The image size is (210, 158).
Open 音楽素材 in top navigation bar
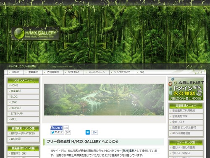click(33, 72)
